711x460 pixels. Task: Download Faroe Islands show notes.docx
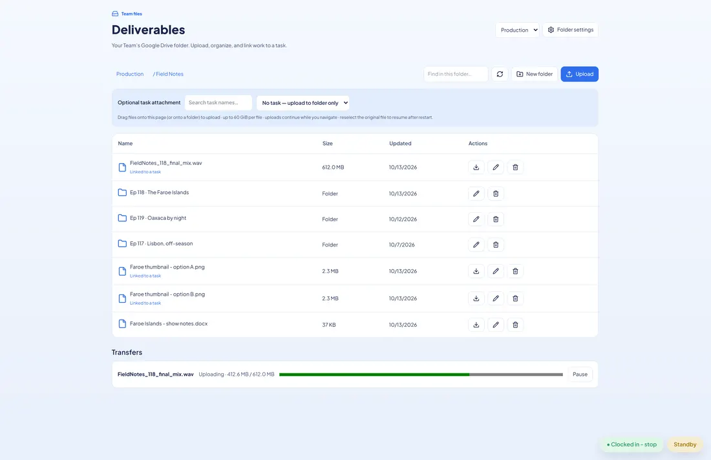coord(476,325)
